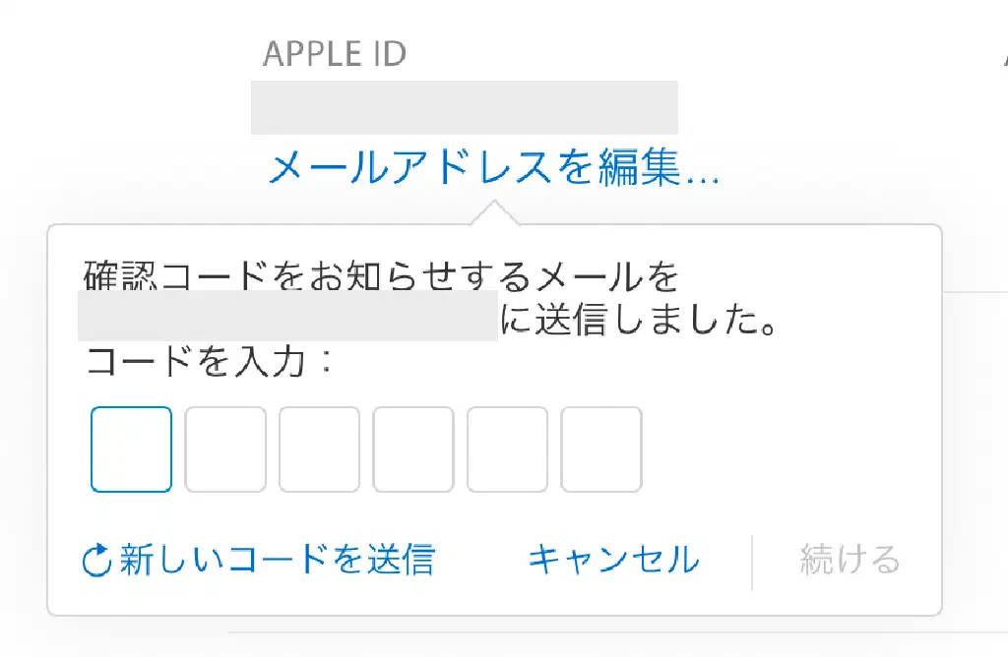Click the 確認コードをお知らせするメールを message text

pos(382,276)
